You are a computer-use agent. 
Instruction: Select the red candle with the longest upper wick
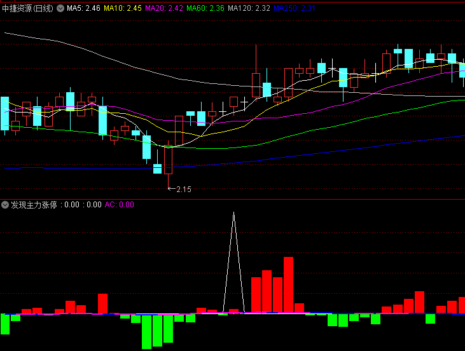click(256, 84)
